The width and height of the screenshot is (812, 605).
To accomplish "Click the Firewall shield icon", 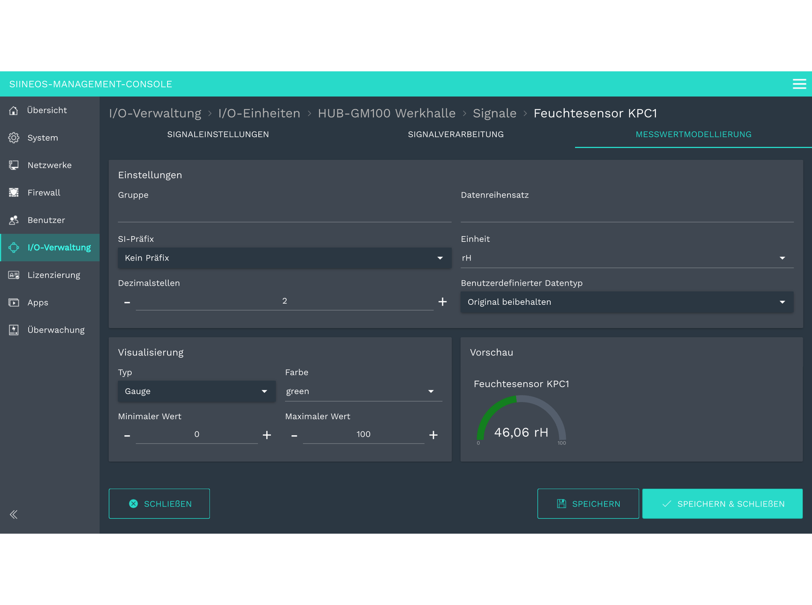I will click(14, 193).
